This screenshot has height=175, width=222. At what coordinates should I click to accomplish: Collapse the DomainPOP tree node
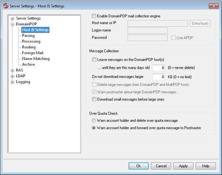[x=12, y=24]
